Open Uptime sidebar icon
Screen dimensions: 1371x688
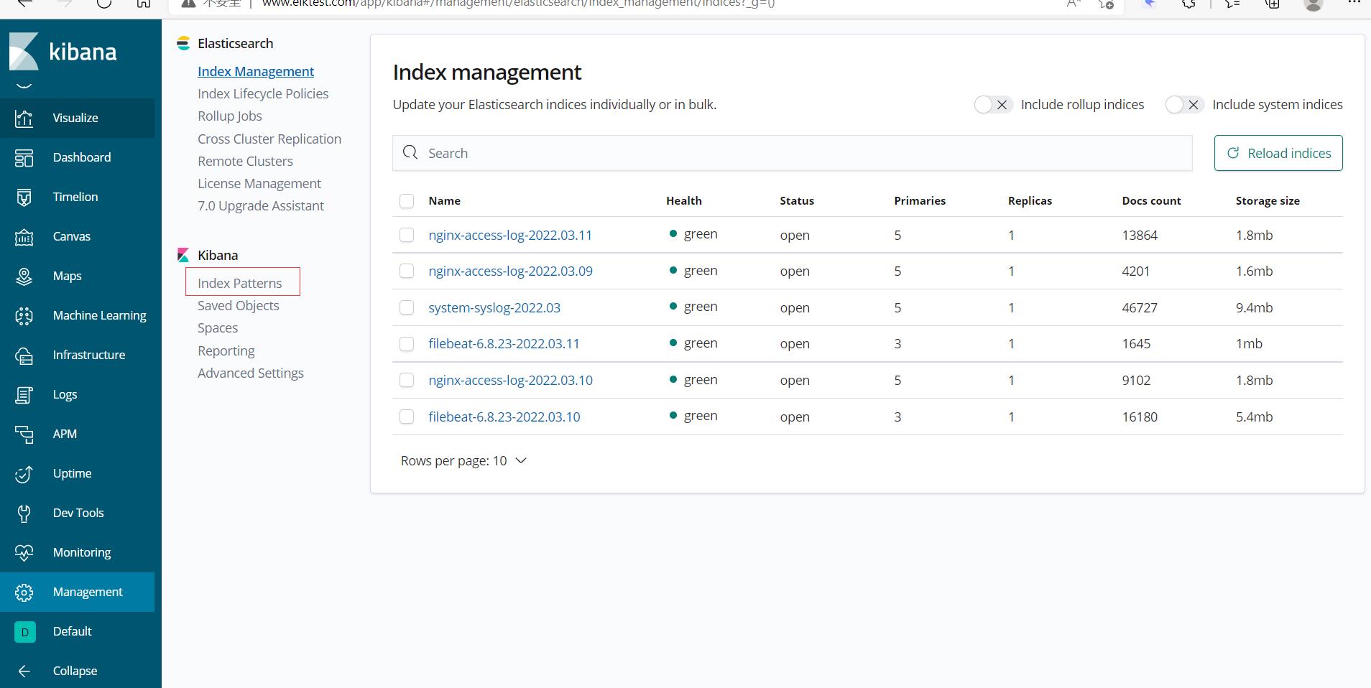tap(24, 473)
